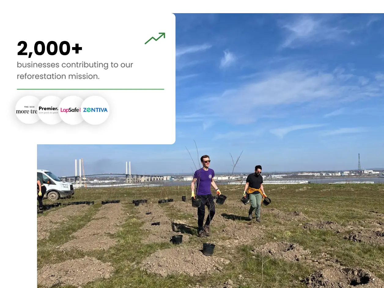Click the businesses contributing description text
This screenshot has width=384, height=288.
pos(75,65)
